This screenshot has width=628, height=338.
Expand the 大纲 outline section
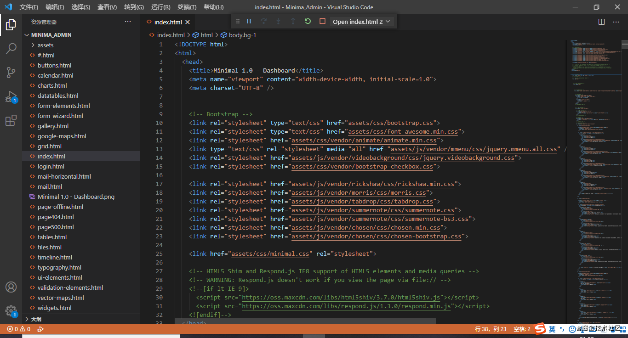click(x=36, y=319)
